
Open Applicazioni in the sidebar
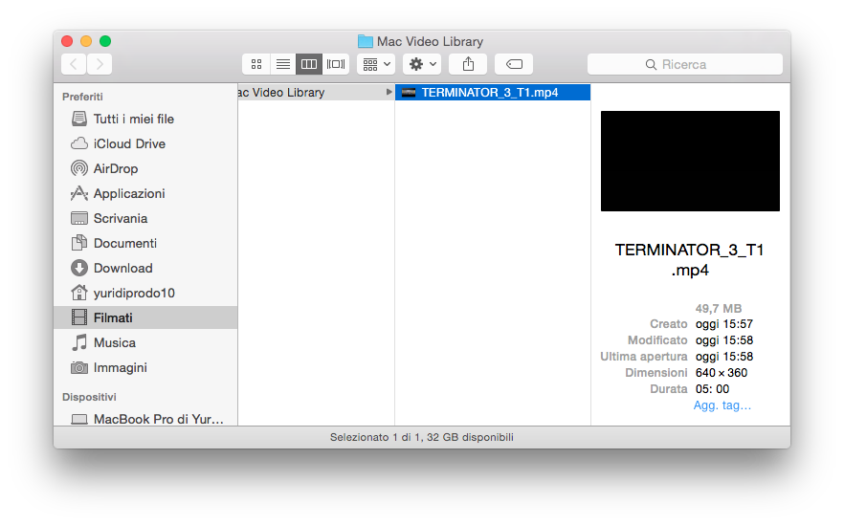click(145, 193)
